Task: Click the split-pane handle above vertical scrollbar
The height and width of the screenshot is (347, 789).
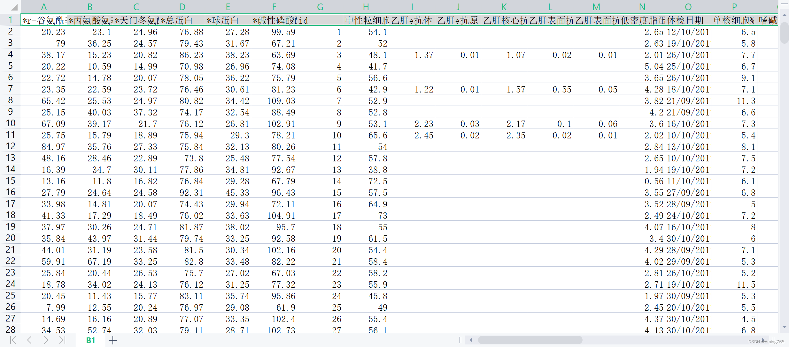Action: (x=784, y=5)
